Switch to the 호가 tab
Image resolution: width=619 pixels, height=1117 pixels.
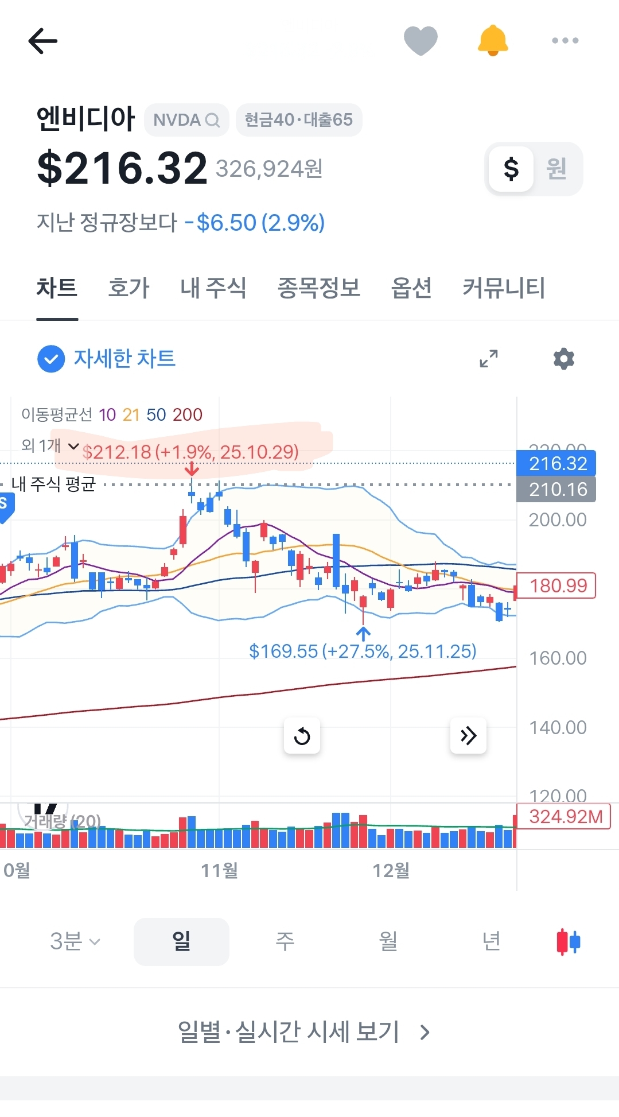tap(129, 288)
